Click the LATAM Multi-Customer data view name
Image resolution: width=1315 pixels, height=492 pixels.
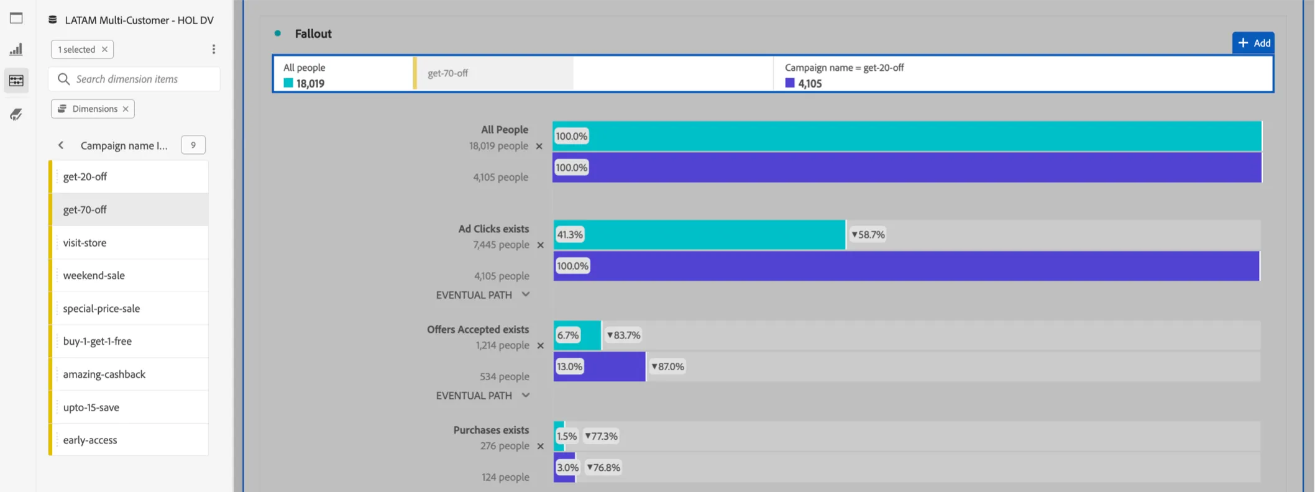(139, 20)
